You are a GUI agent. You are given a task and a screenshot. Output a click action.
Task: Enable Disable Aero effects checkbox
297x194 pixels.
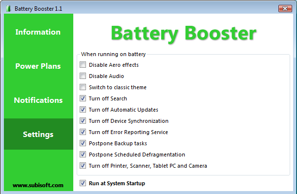click(83, 65)
